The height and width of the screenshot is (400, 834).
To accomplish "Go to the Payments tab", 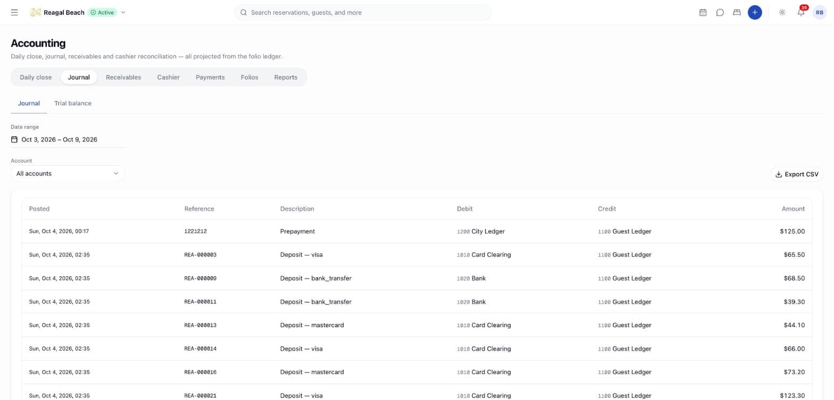I will coord(210,77).
